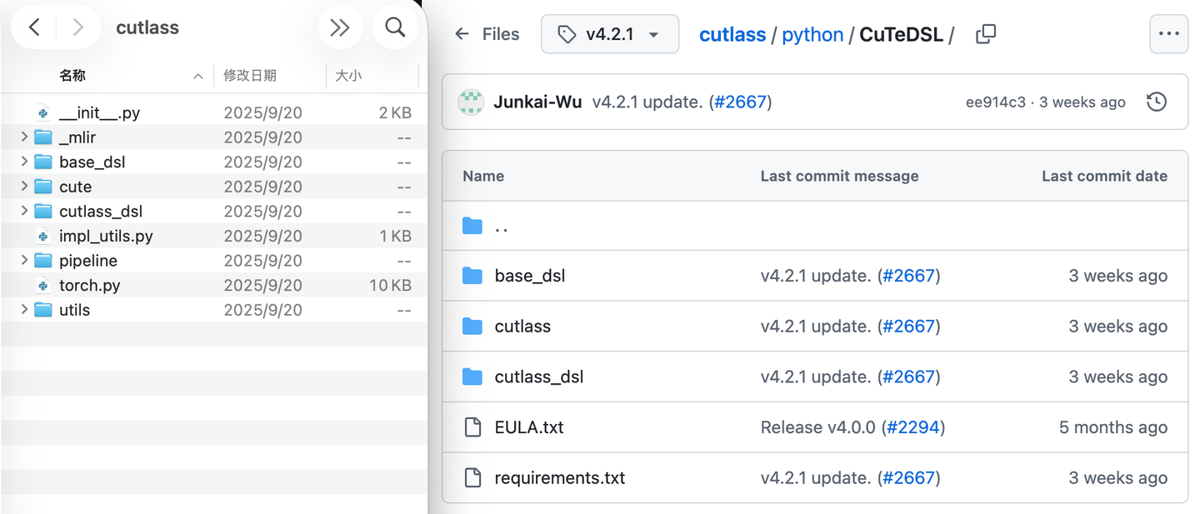
Task: Open Finder search magnifier
Action: [395, 27]
